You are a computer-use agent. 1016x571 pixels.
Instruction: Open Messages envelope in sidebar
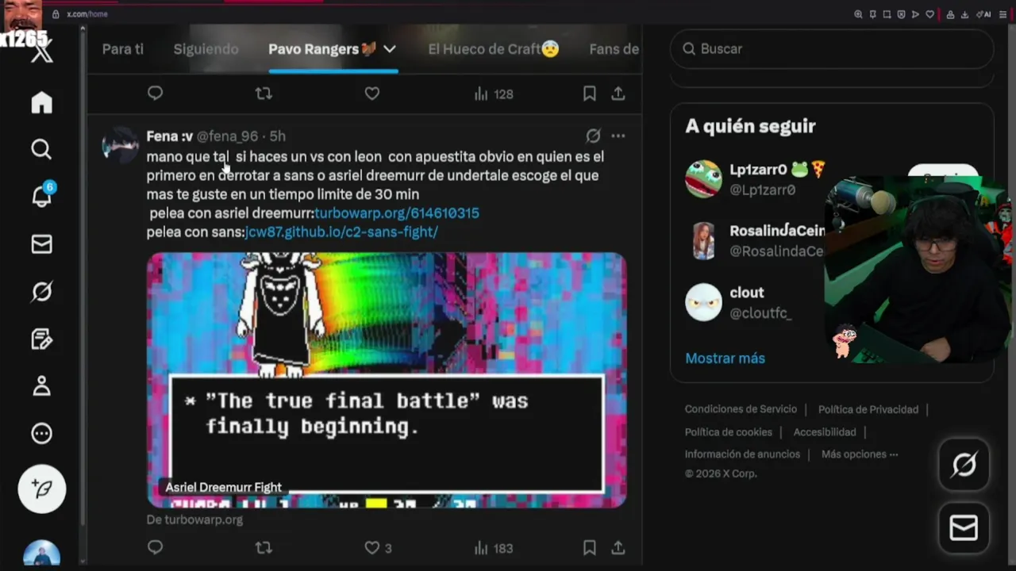tap(41, 244)
